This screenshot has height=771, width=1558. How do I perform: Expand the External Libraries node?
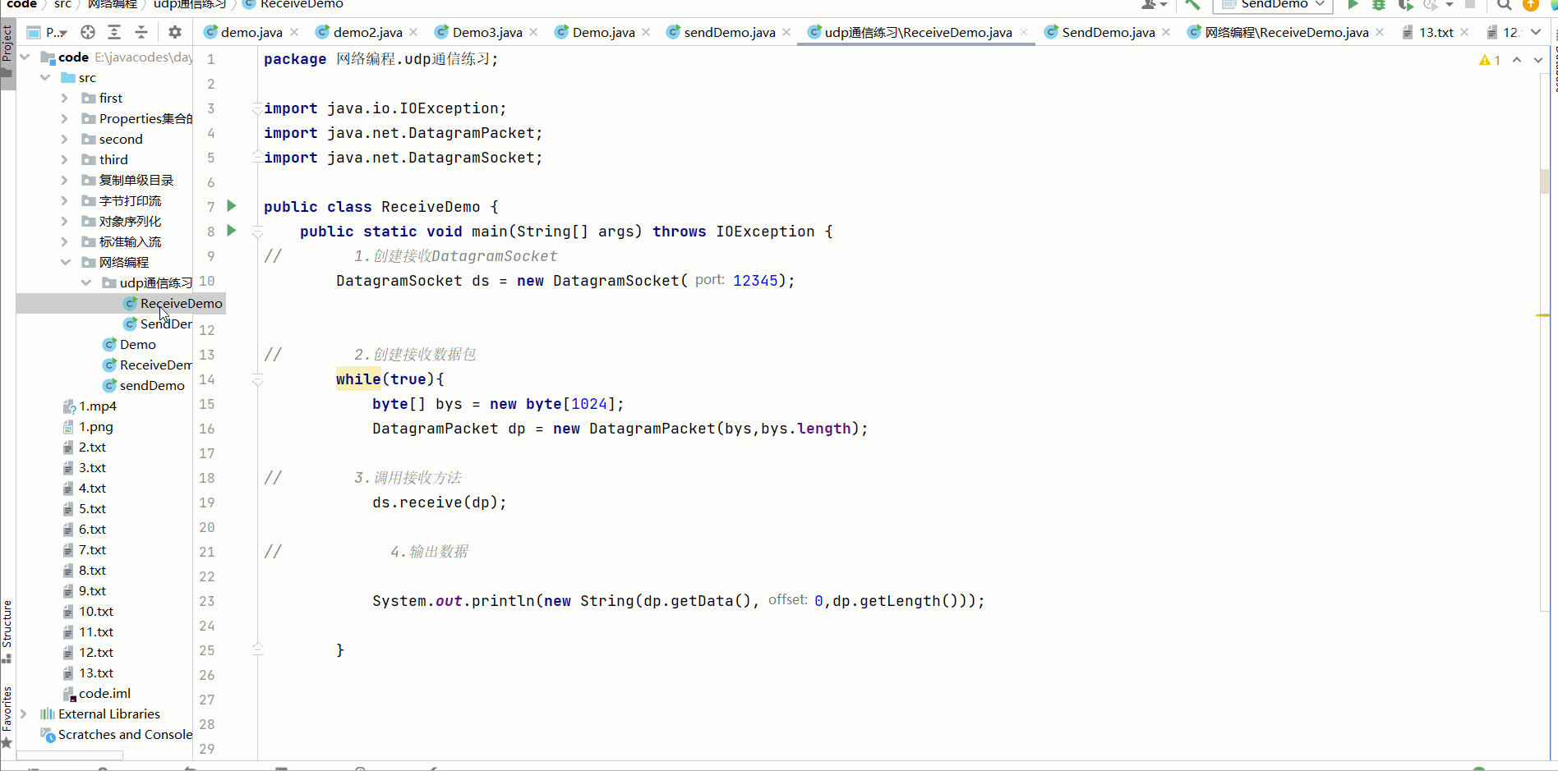[24, 714]
